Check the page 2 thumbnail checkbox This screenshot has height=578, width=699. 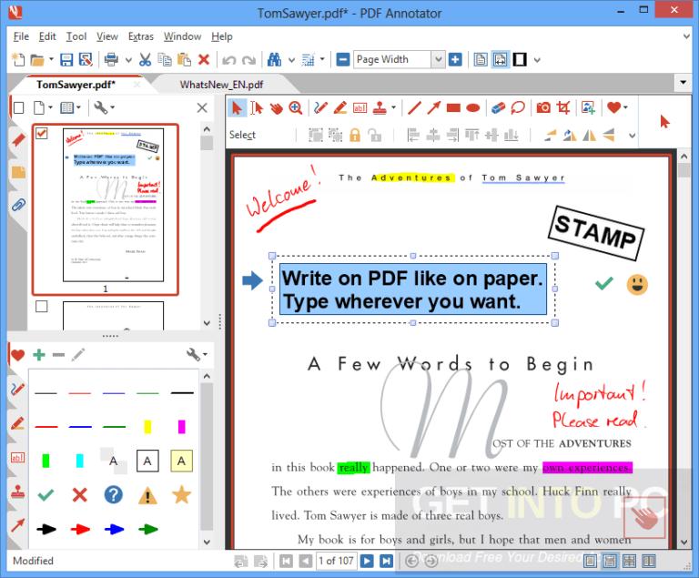point(42,306)
